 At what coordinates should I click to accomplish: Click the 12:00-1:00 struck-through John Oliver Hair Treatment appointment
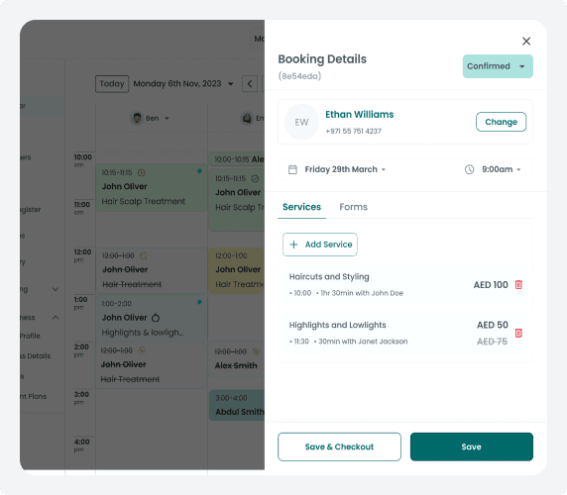pyautogui.click(x=151, y=270)
